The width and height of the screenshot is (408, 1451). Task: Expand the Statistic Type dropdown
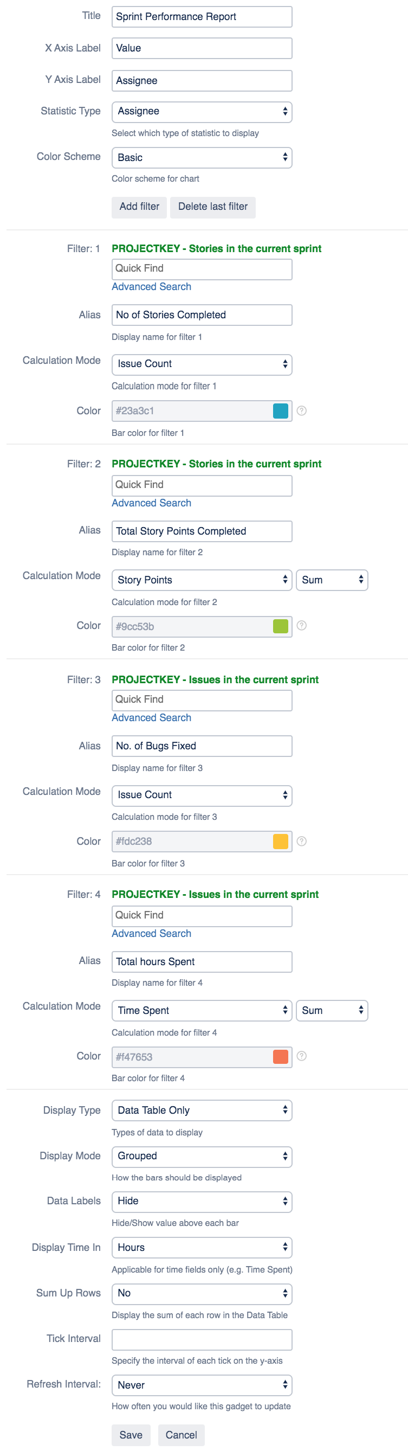(x=202, y=112)
